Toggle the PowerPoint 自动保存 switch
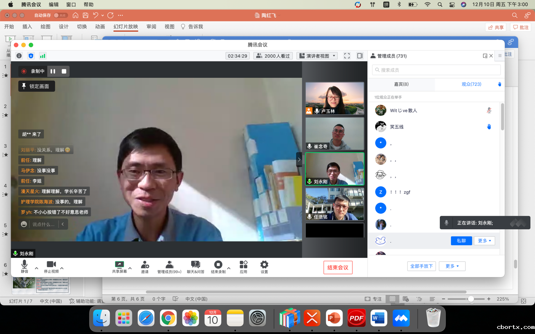535x334 pixels. pyautogui.click(x=60, y=15)
